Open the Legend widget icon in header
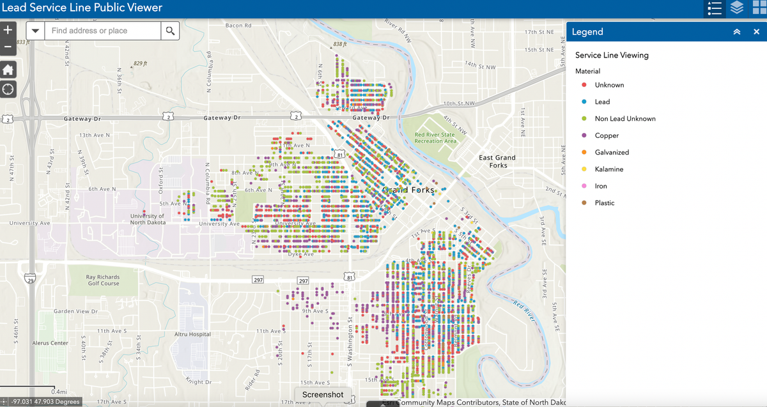 pos(715,9)
